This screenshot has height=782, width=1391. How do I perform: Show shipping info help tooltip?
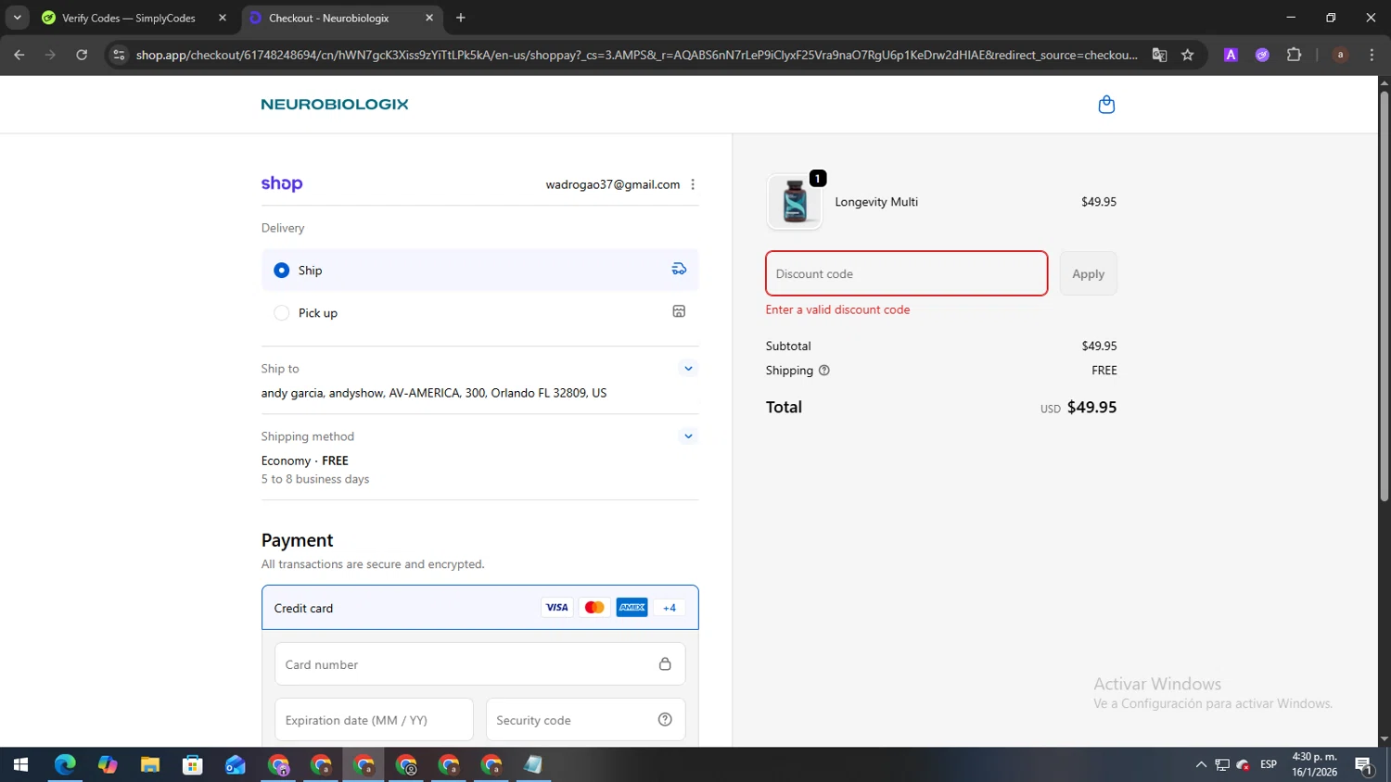[824, 370]
